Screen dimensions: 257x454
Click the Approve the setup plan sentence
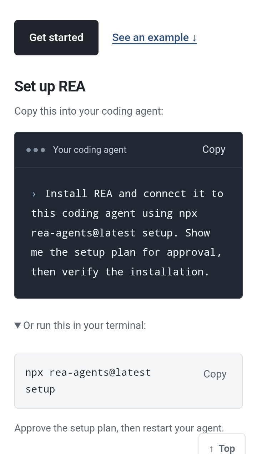(119, 428)
